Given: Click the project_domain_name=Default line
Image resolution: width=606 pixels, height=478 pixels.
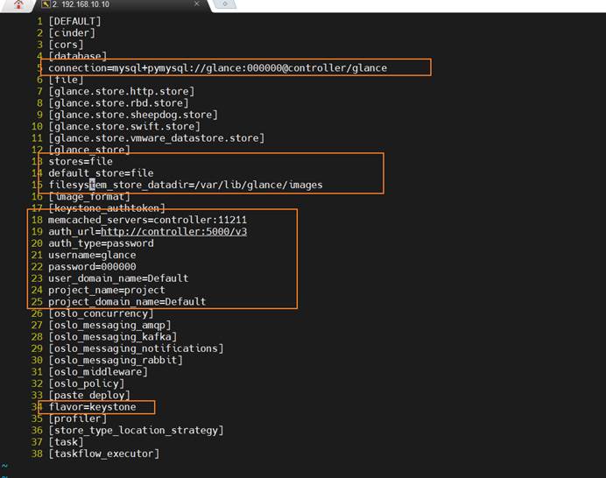Looking at the screenshot, I should point(127,301).
